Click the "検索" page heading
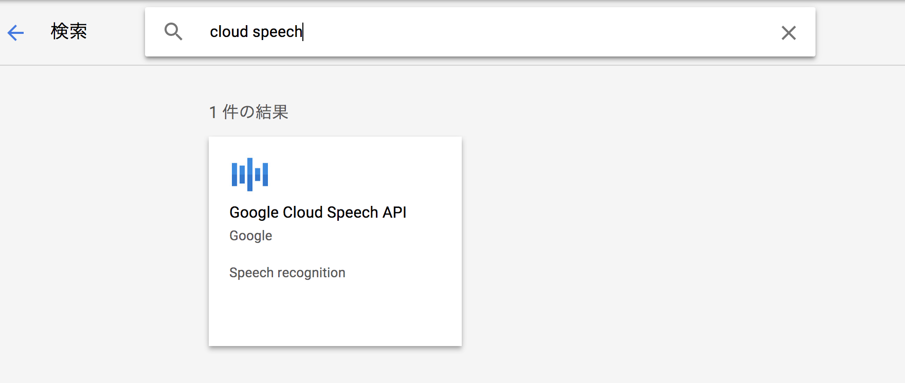The width and height of the screenshot is (905, 383). [69, 31]
